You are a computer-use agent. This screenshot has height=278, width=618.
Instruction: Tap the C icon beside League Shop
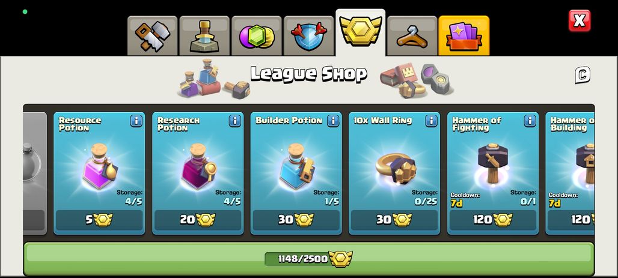tap(582, 75)
